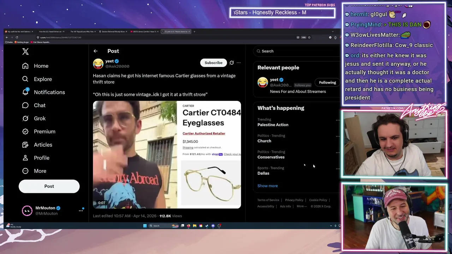Go back with the Post arrow
Viewport: 452px width, 254px height.
pyautogui.click(x=95, y=51)
